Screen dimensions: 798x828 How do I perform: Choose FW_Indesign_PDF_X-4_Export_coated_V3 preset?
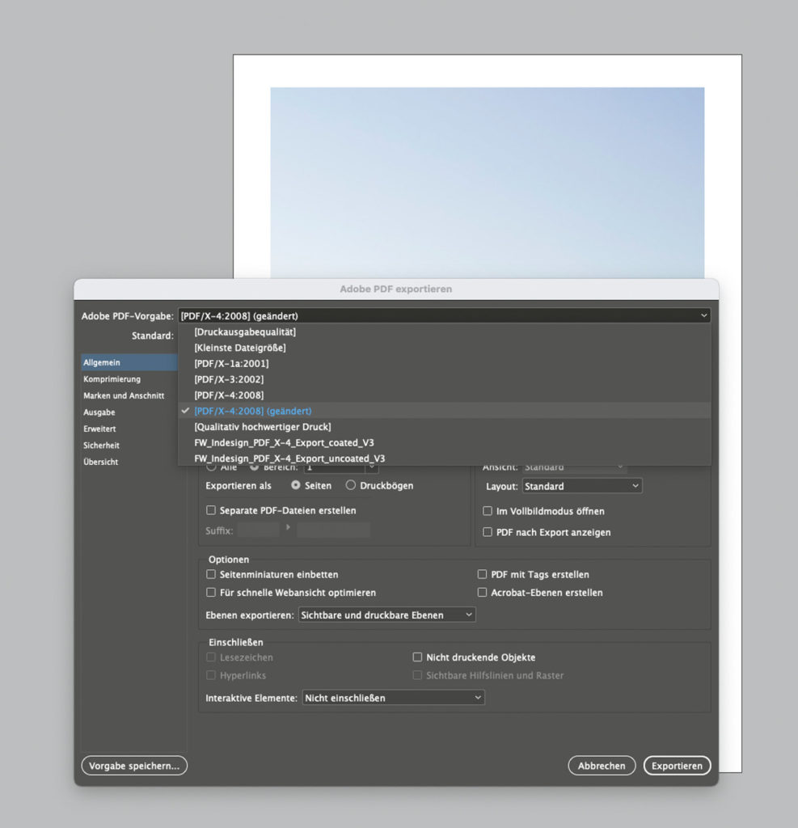[x=444, y=442]
